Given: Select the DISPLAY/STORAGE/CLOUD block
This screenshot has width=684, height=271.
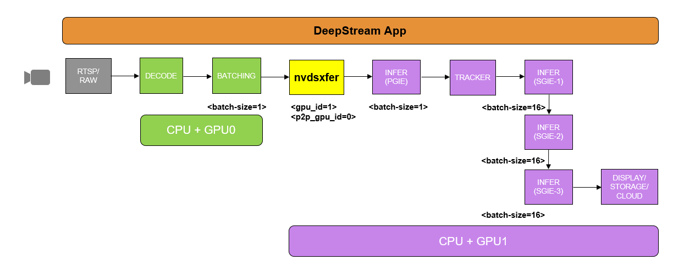Looking at the screenshot, I should [629, 187].
